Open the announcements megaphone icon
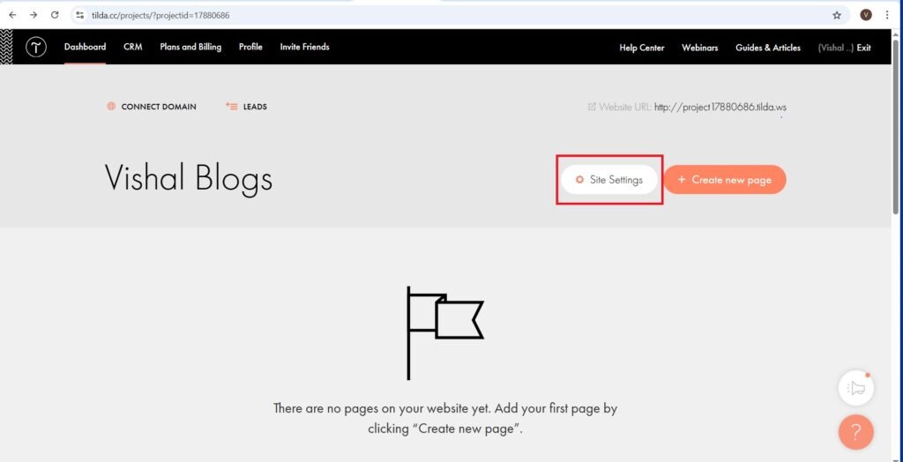This screenshot has width=903, height=462. click(855, 388)
